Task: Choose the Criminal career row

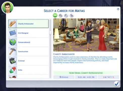Action: (28, 61)
